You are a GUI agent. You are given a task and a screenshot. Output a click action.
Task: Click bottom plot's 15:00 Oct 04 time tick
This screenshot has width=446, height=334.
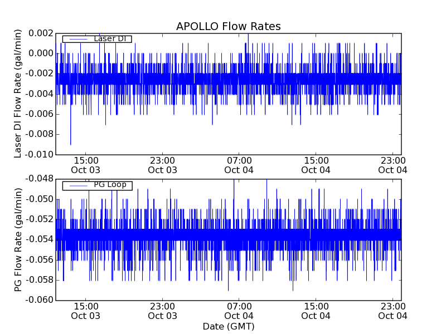pyautogui.click(x=316, y=311)
